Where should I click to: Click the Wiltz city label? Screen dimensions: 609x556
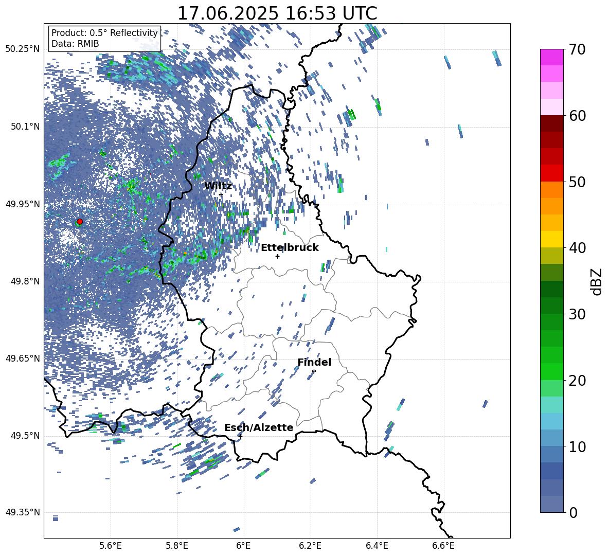click(218, 186)
